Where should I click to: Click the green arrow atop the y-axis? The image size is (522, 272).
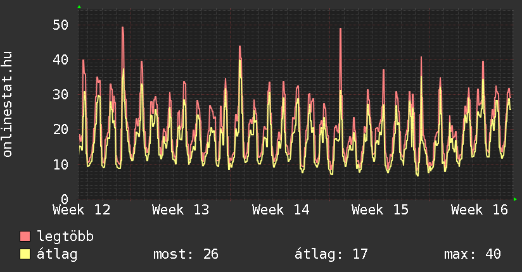click(79, 7)
